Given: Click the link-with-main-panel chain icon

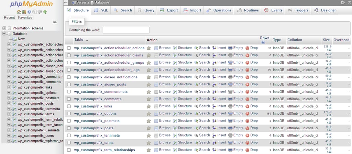Looking at the screenshot, I should click(55, 22).
